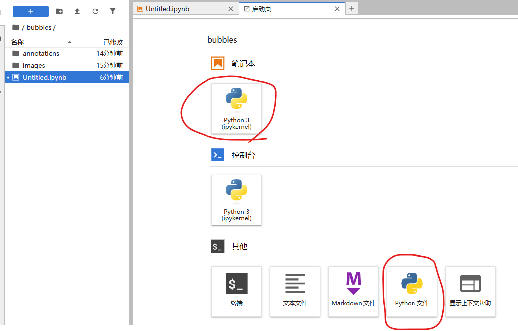Create a new 文本文件 text file
518x331 pixels.
tap(295, 291)
